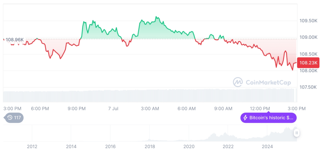
Task: Click the 2020 year on the overview timeline
Action: pos(189,146)
